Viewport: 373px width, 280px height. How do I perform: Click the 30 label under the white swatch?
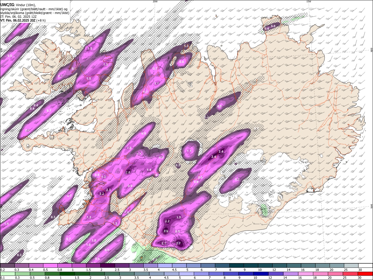[x=360, y=270]
